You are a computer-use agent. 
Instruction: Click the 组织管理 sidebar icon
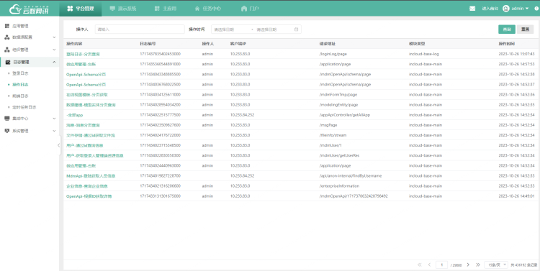[x=7, y=50]
